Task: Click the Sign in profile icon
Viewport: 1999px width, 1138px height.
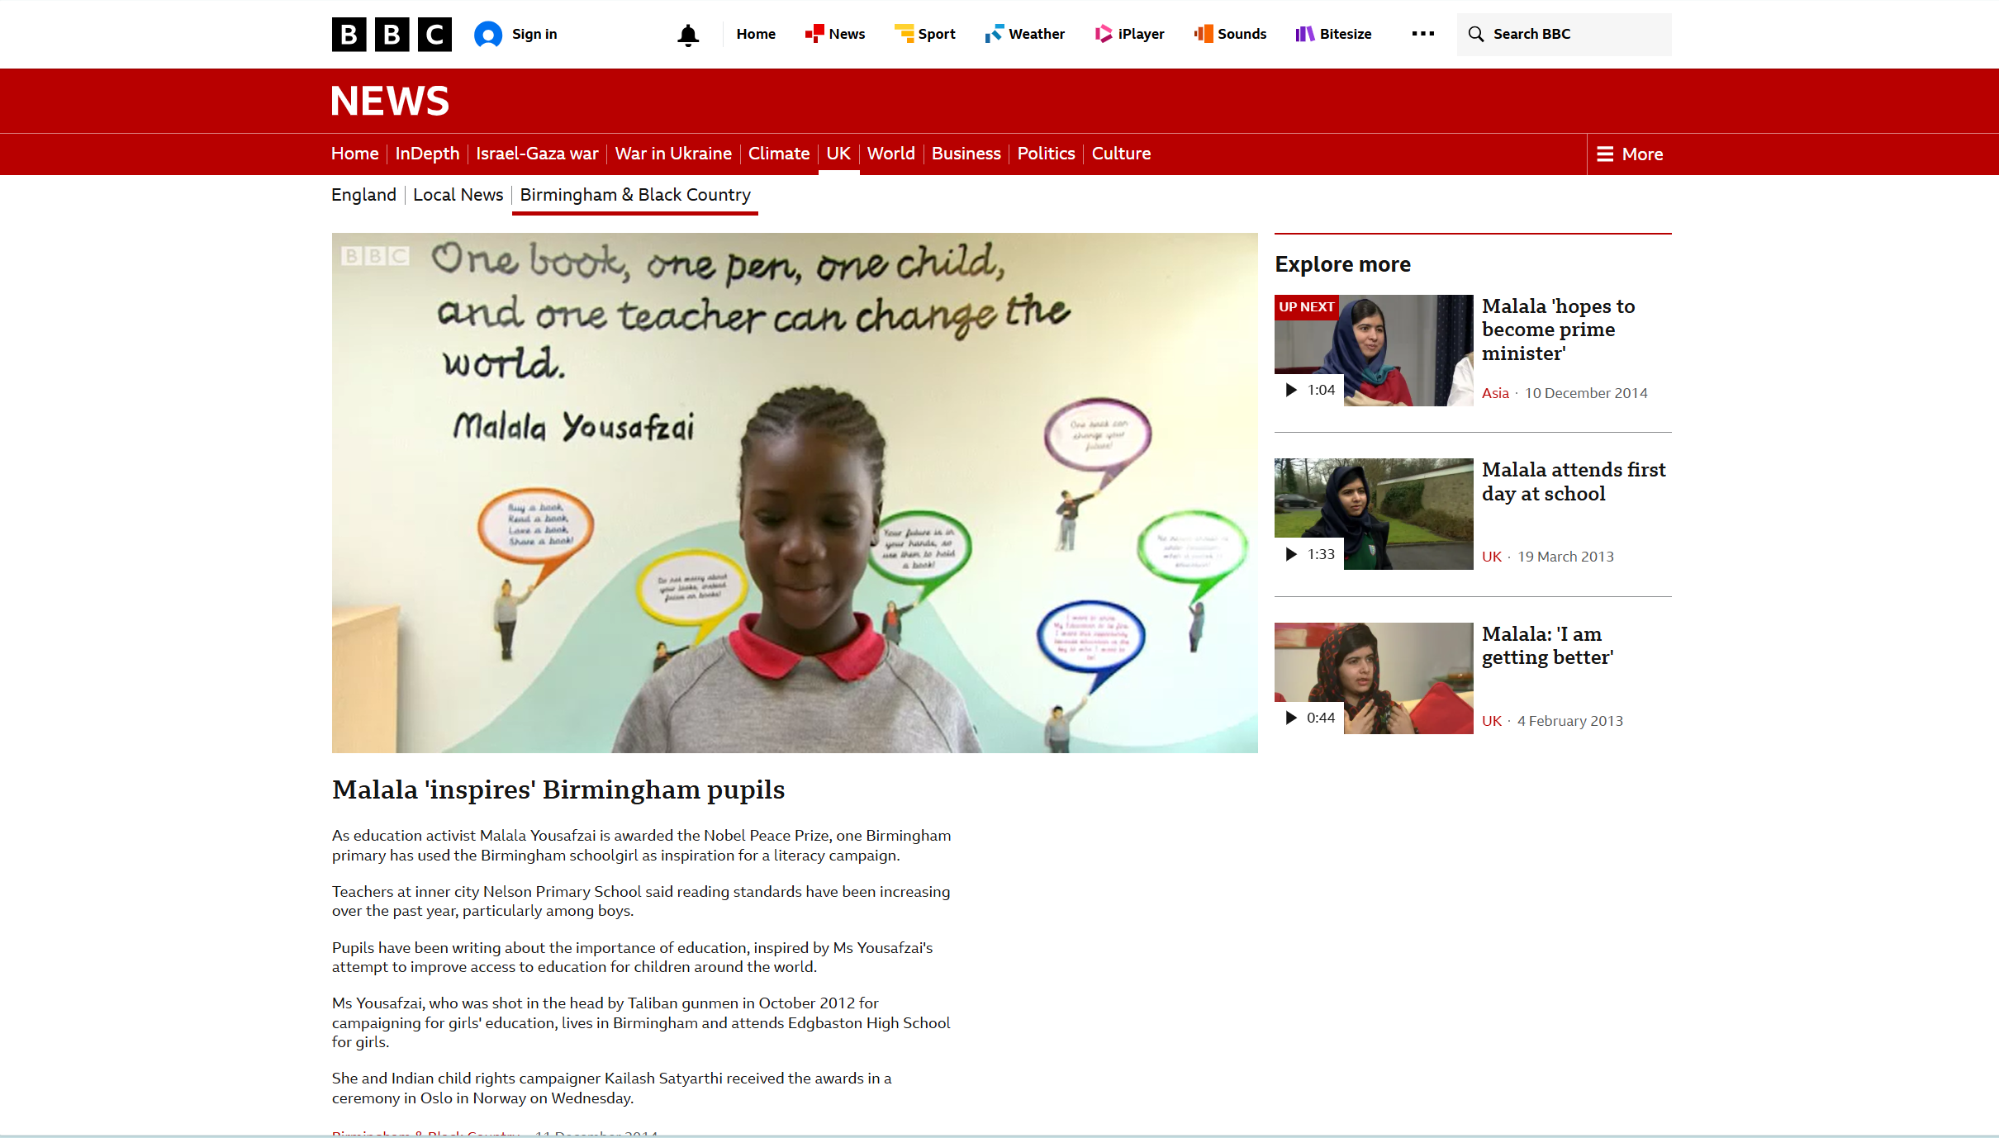Action: 488,34
